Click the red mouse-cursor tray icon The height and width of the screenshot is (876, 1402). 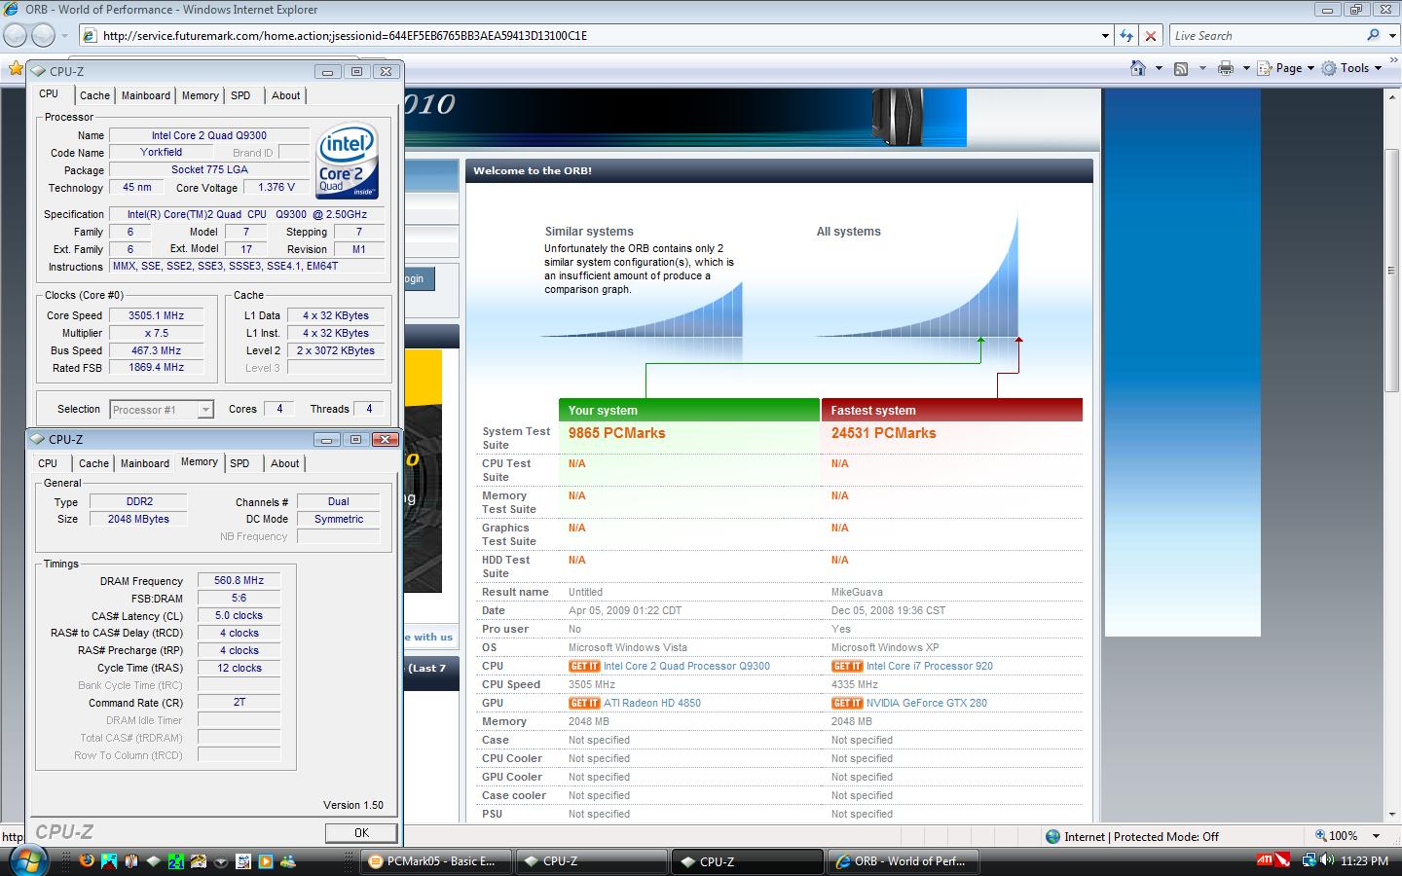(1283, 860)
